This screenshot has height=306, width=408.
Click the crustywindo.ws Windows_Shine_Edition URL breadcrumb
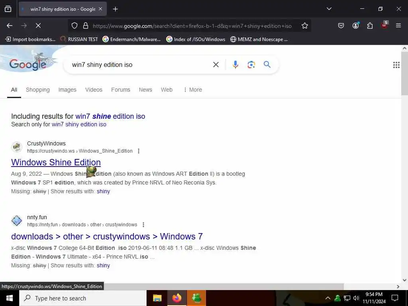pyautogui.click(x=80, y=151)
